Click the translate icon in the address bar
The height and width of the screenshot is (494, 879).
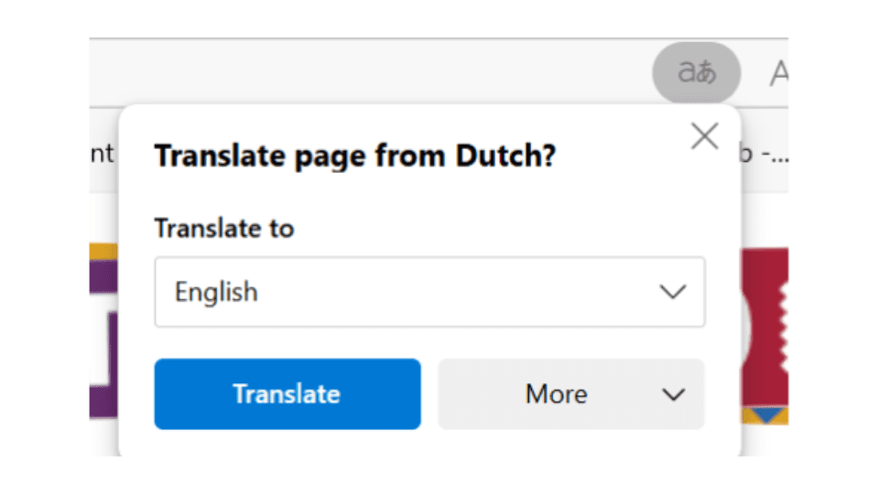696,73
